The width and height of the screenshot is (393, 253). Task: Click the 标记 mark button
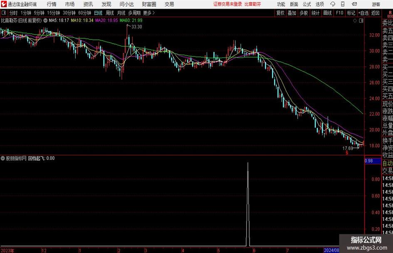click(x=351, y=13)
